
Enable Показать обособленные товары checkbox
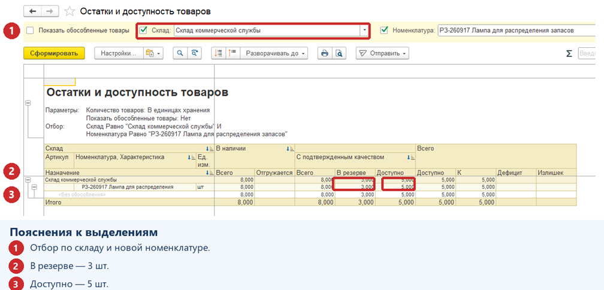click(30, 30)
